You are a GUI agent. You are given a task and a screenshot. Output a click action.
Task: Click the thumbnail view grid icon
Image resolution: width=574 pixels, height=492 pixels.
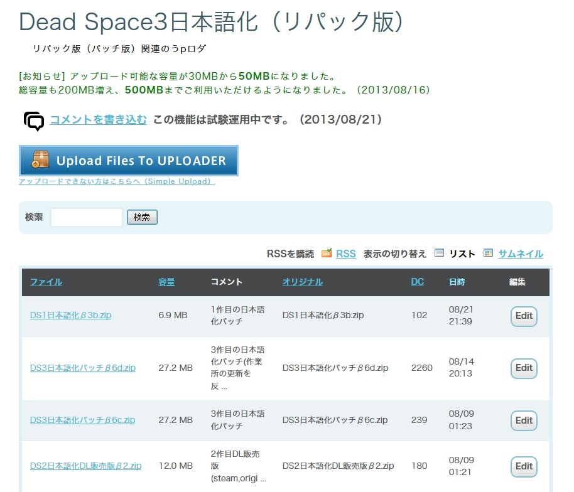[488, 253]
